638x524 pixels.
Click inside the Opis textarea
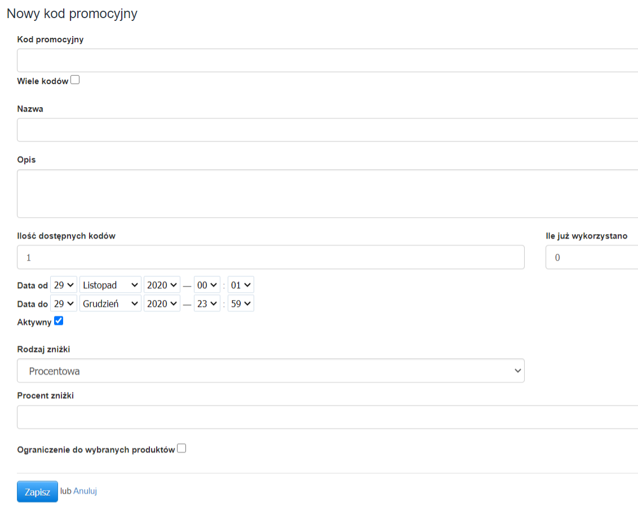(327, 193)
